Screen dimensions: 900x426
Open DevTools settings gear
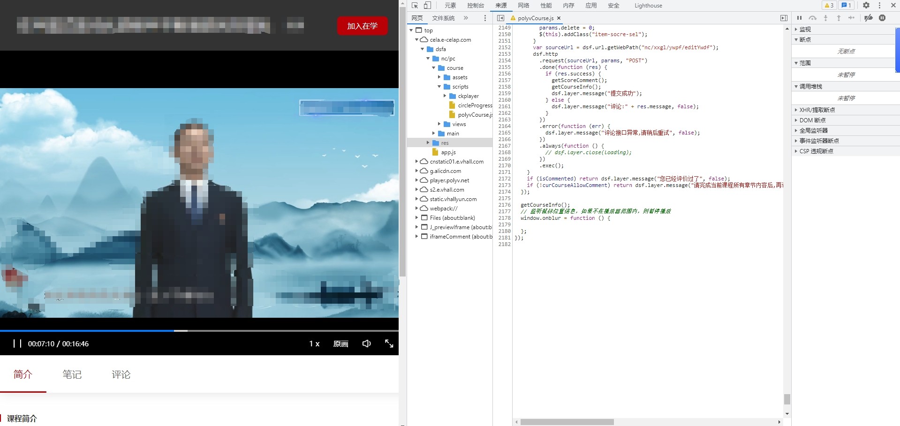(x=866, y=6)
